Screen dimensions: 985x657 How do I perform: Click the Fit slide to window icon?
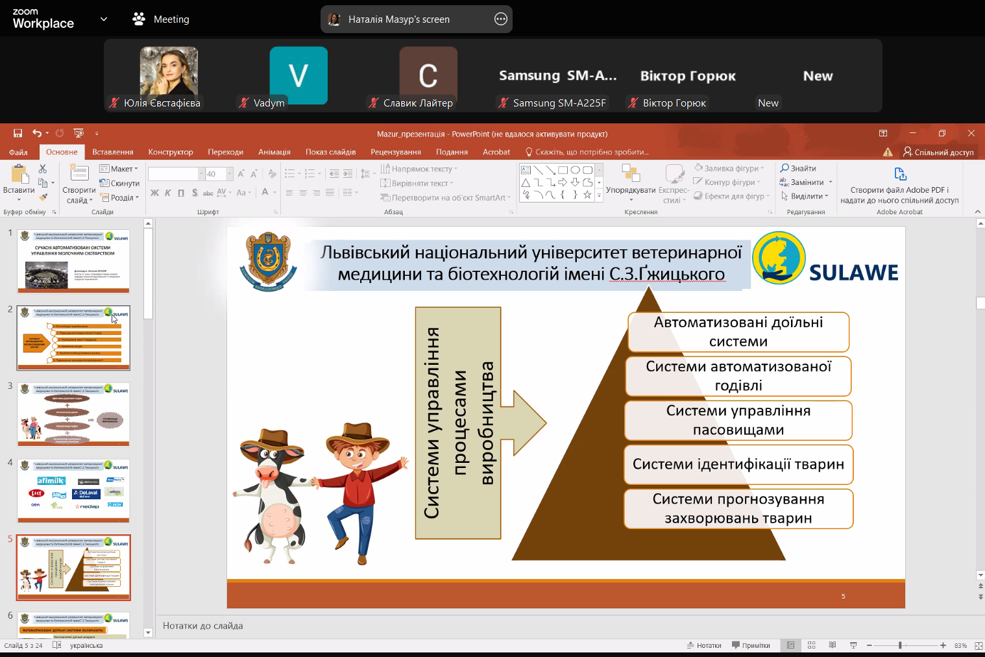coord(979,645)
